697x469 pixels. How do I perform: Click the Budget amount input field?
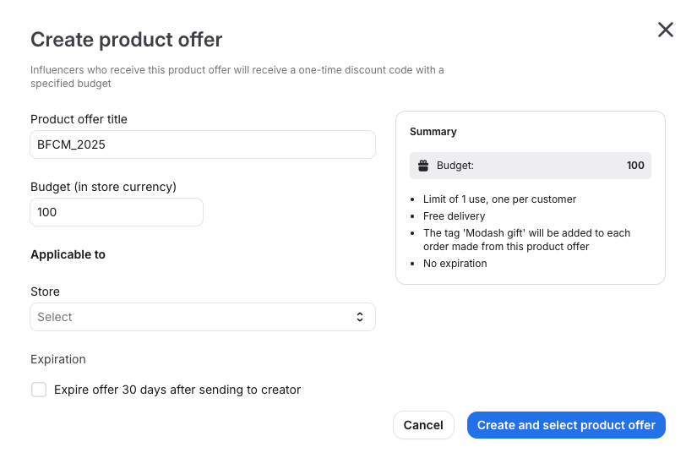click(x=117, y=212)
